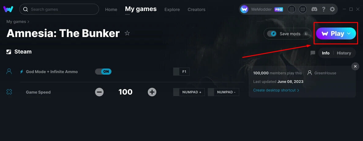This screenshot has width=363, height=141.
Task: Increase Game Speed with plus button
Action: click(x=152, y=92)
